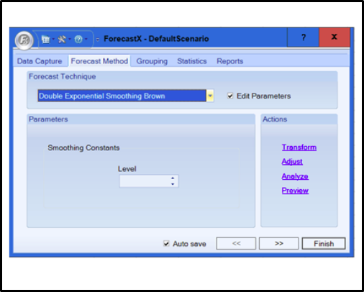The width and height of the screenshot is (364, 292).
Task: Click the Finish button
Action: tap(324, 244)
